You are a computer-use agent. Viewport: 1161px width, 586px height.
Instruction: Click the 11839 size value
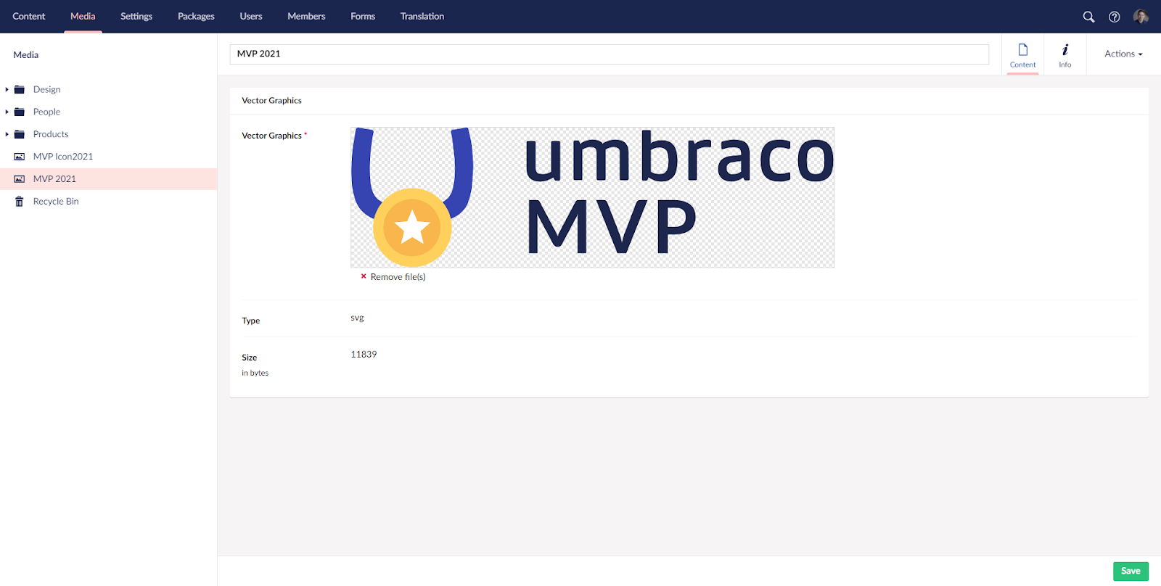[364, 355]
